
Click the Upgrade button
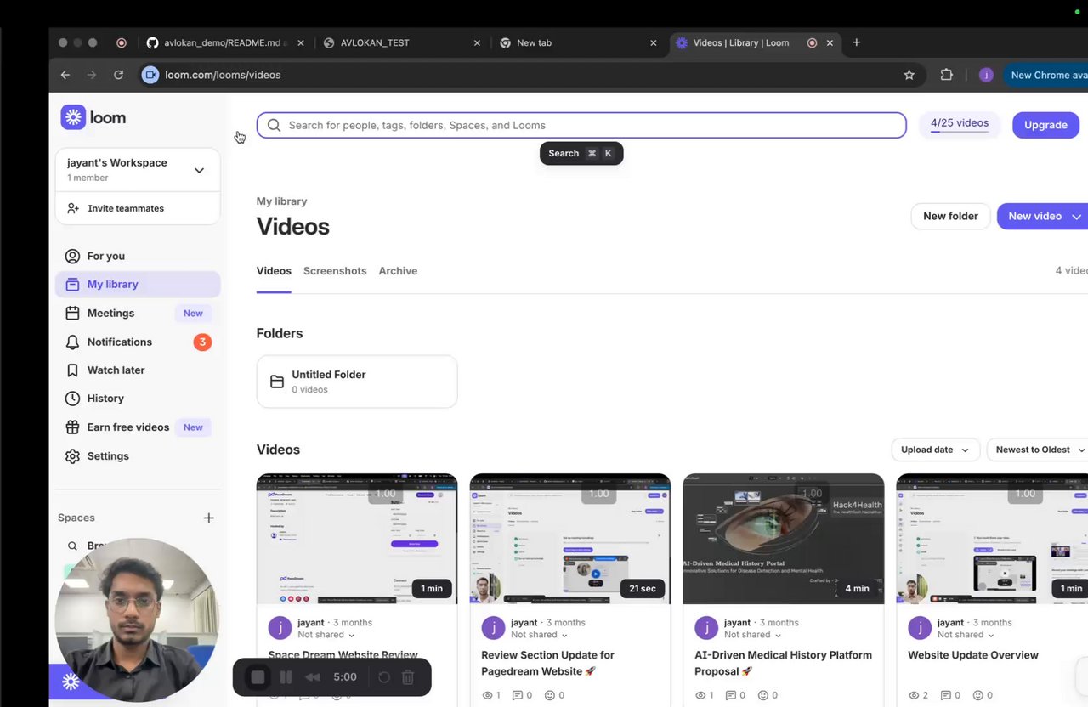(x=1045, y=125)
